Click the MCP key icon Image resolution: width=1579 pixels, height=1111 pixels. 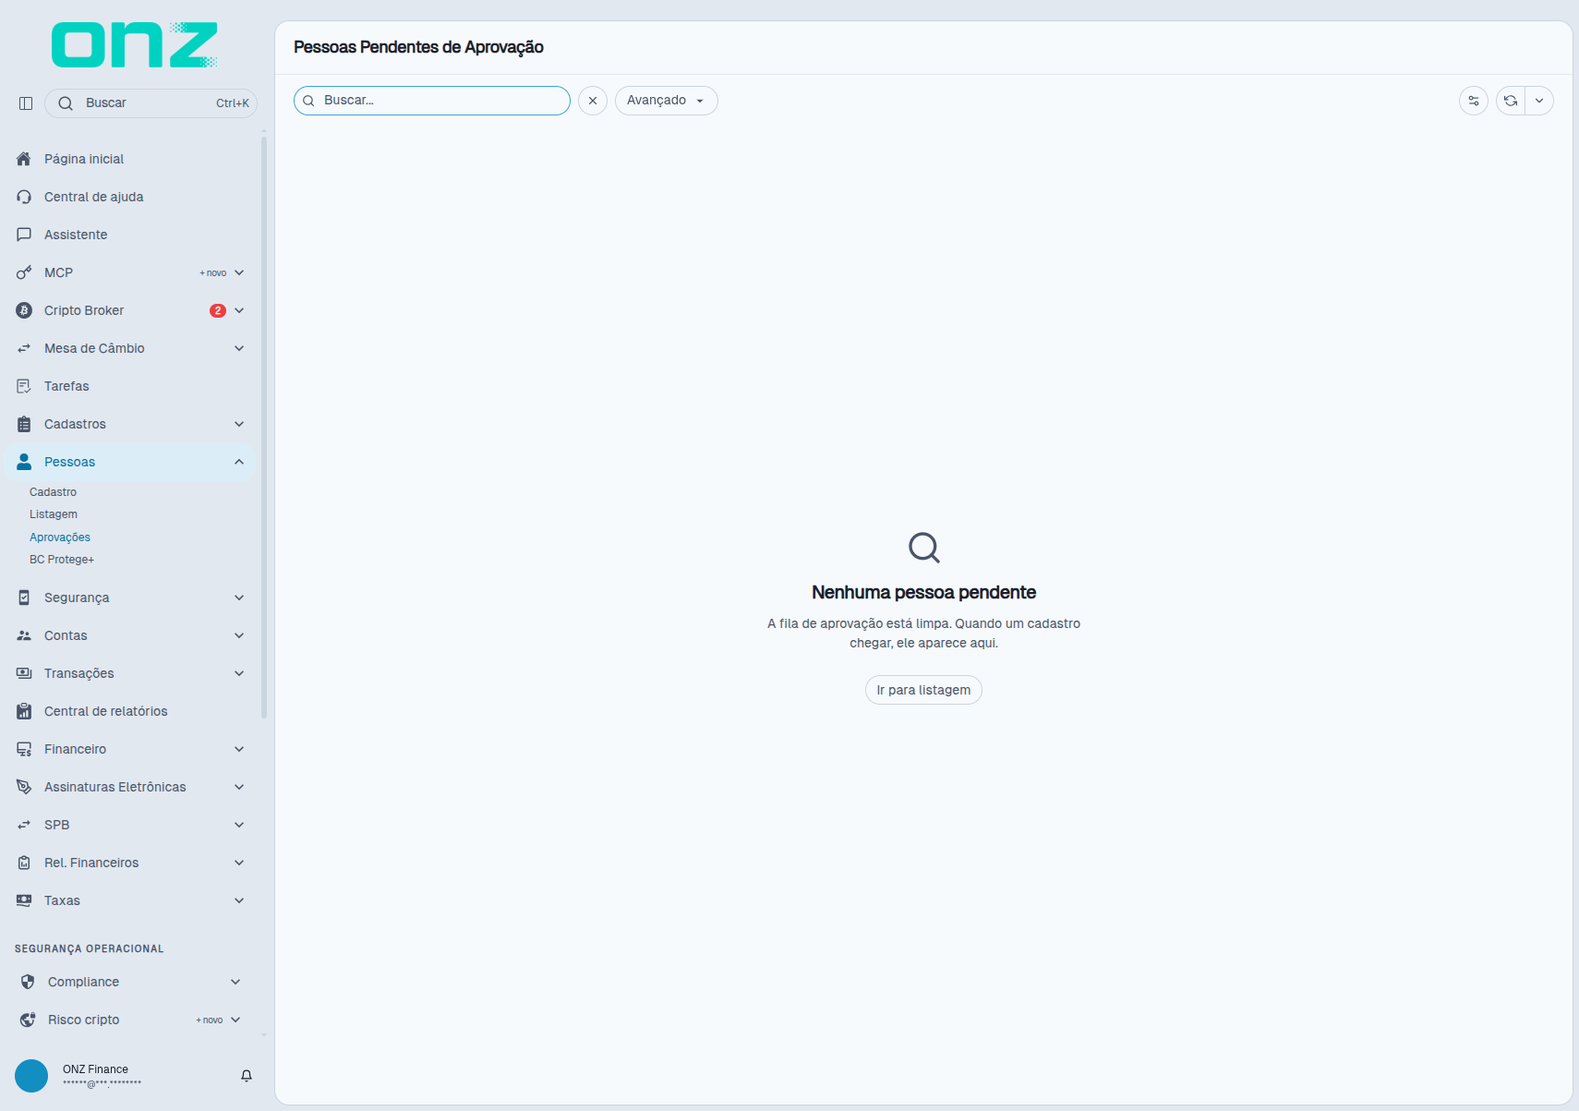[x=24, y=272]
